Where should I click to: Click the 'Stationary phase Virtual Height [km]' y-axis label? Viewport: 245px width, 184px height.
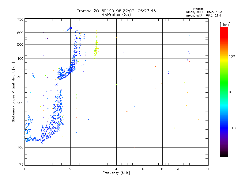point(13,92)
